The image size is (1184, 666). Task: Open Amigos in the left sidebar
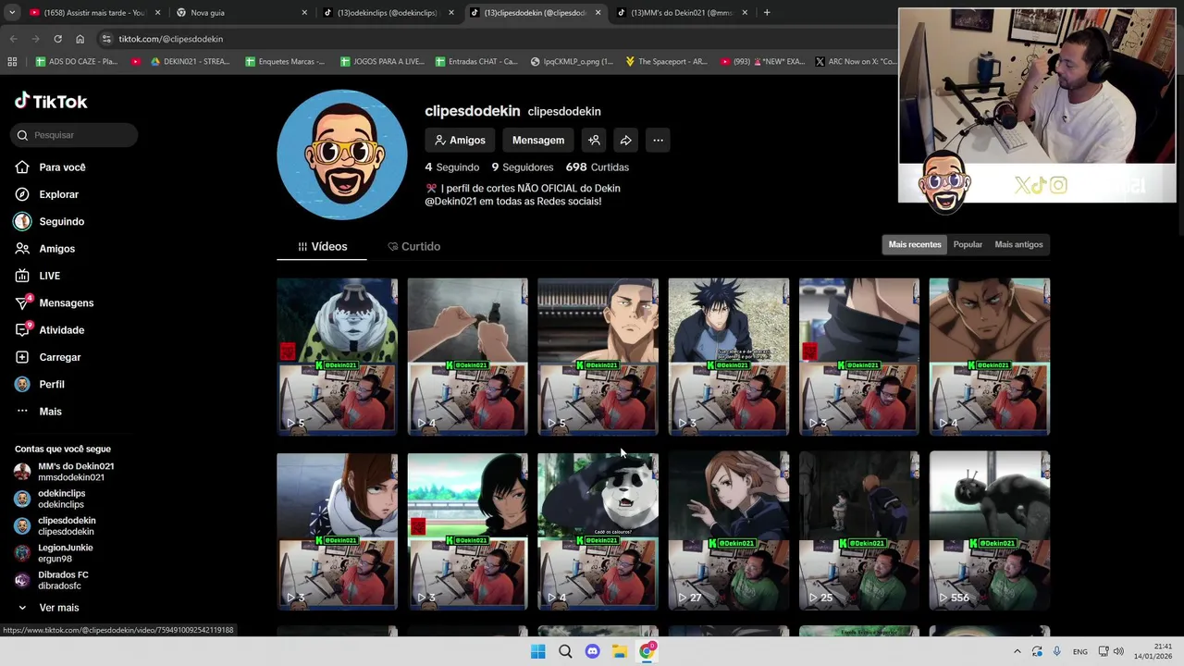45,249
